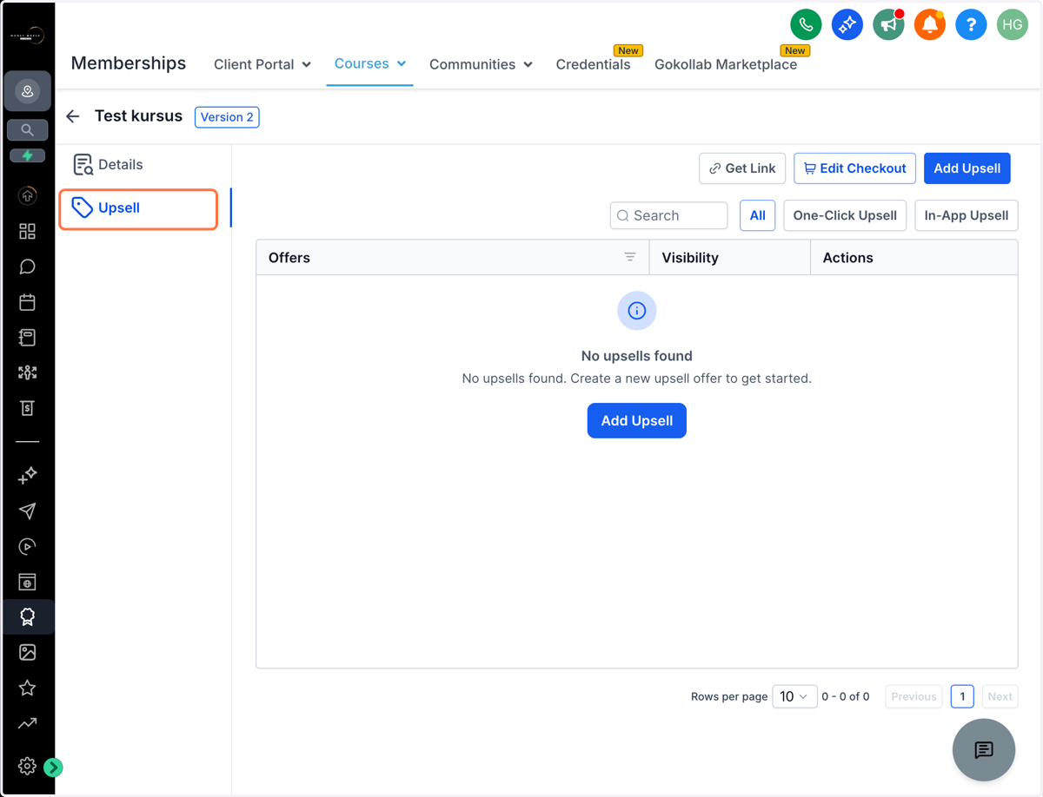
Task: Open Marketing paper plane icon
Action: click(x=27, y=510)
